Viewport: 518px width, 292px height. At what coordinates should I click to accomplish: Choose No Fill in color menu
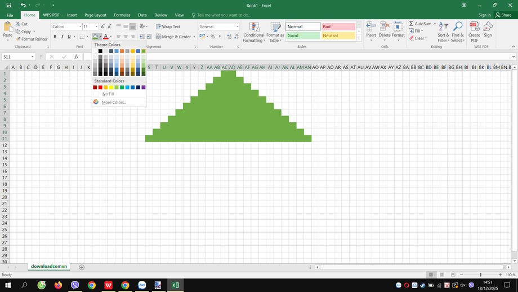(x=108, y=94)
